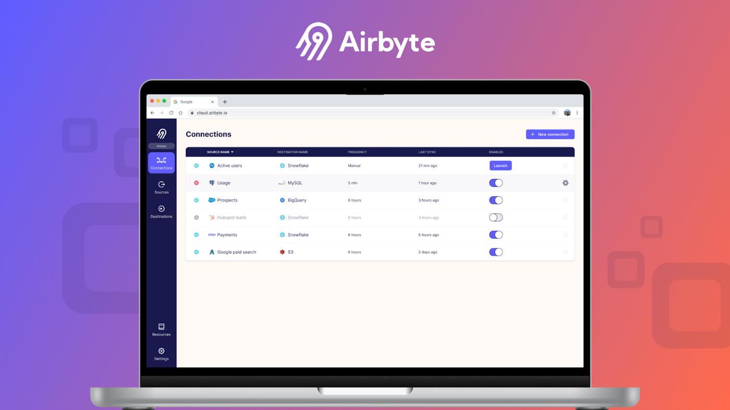Open the Connections panel in the sidebar
The image size is (730, 410).
161,161
